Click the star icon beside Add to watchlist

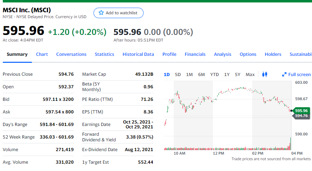101,13
